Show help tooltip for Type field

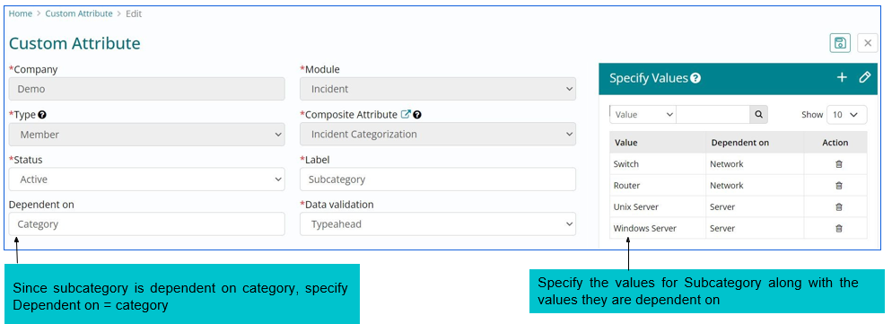coord(41,115)
